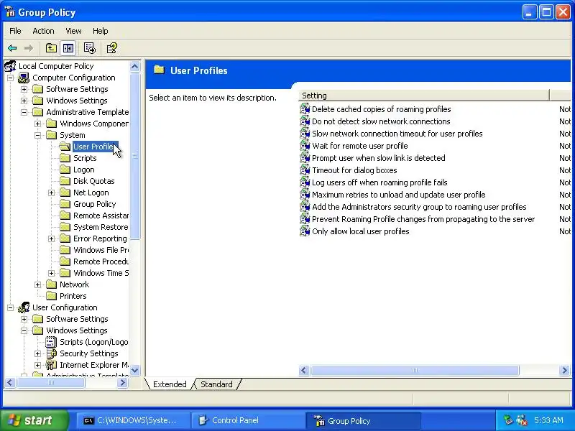Screen dimensions: 575x431
Task: Click the Security Settings icon
Action: tap(51, 353)
